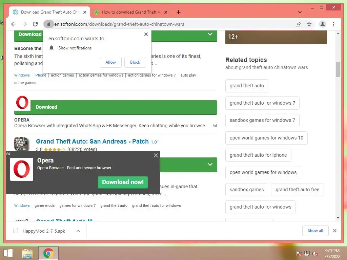Open the Windows tag under Chinatown Wars
347x260 pixels.
tap(22, 75)
